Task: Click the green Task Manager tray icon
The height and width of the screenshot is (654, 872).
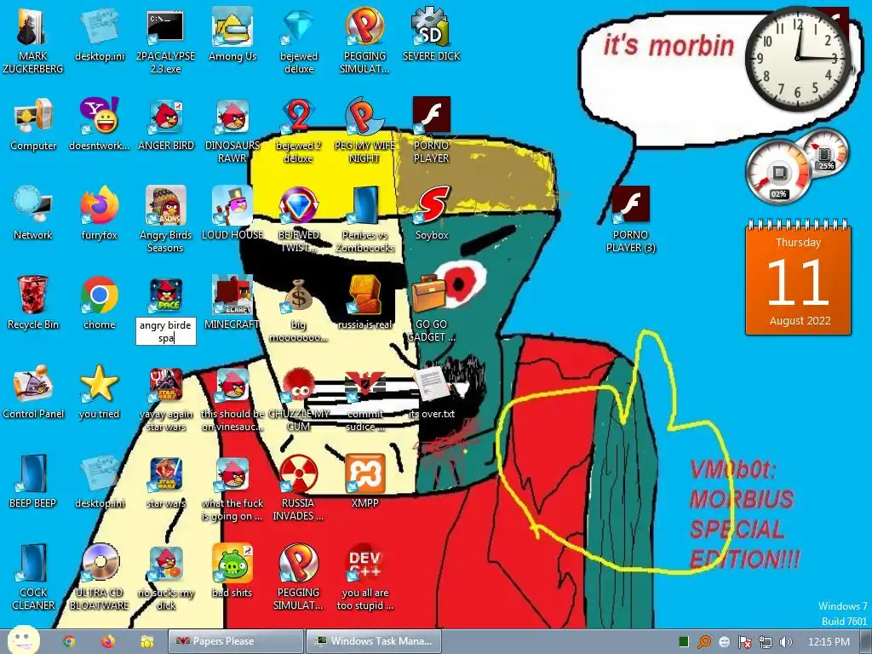Action: point(684,642)
